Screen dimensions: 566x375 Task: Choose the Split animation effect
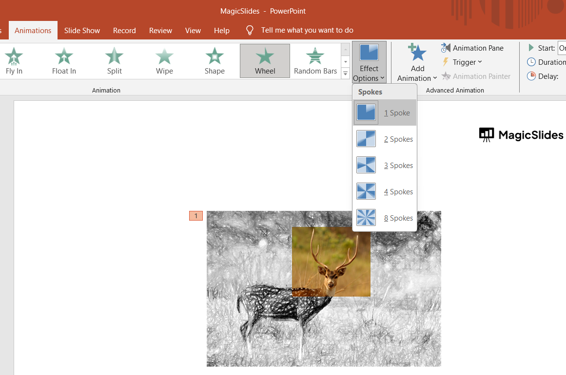tap(115, 60)
